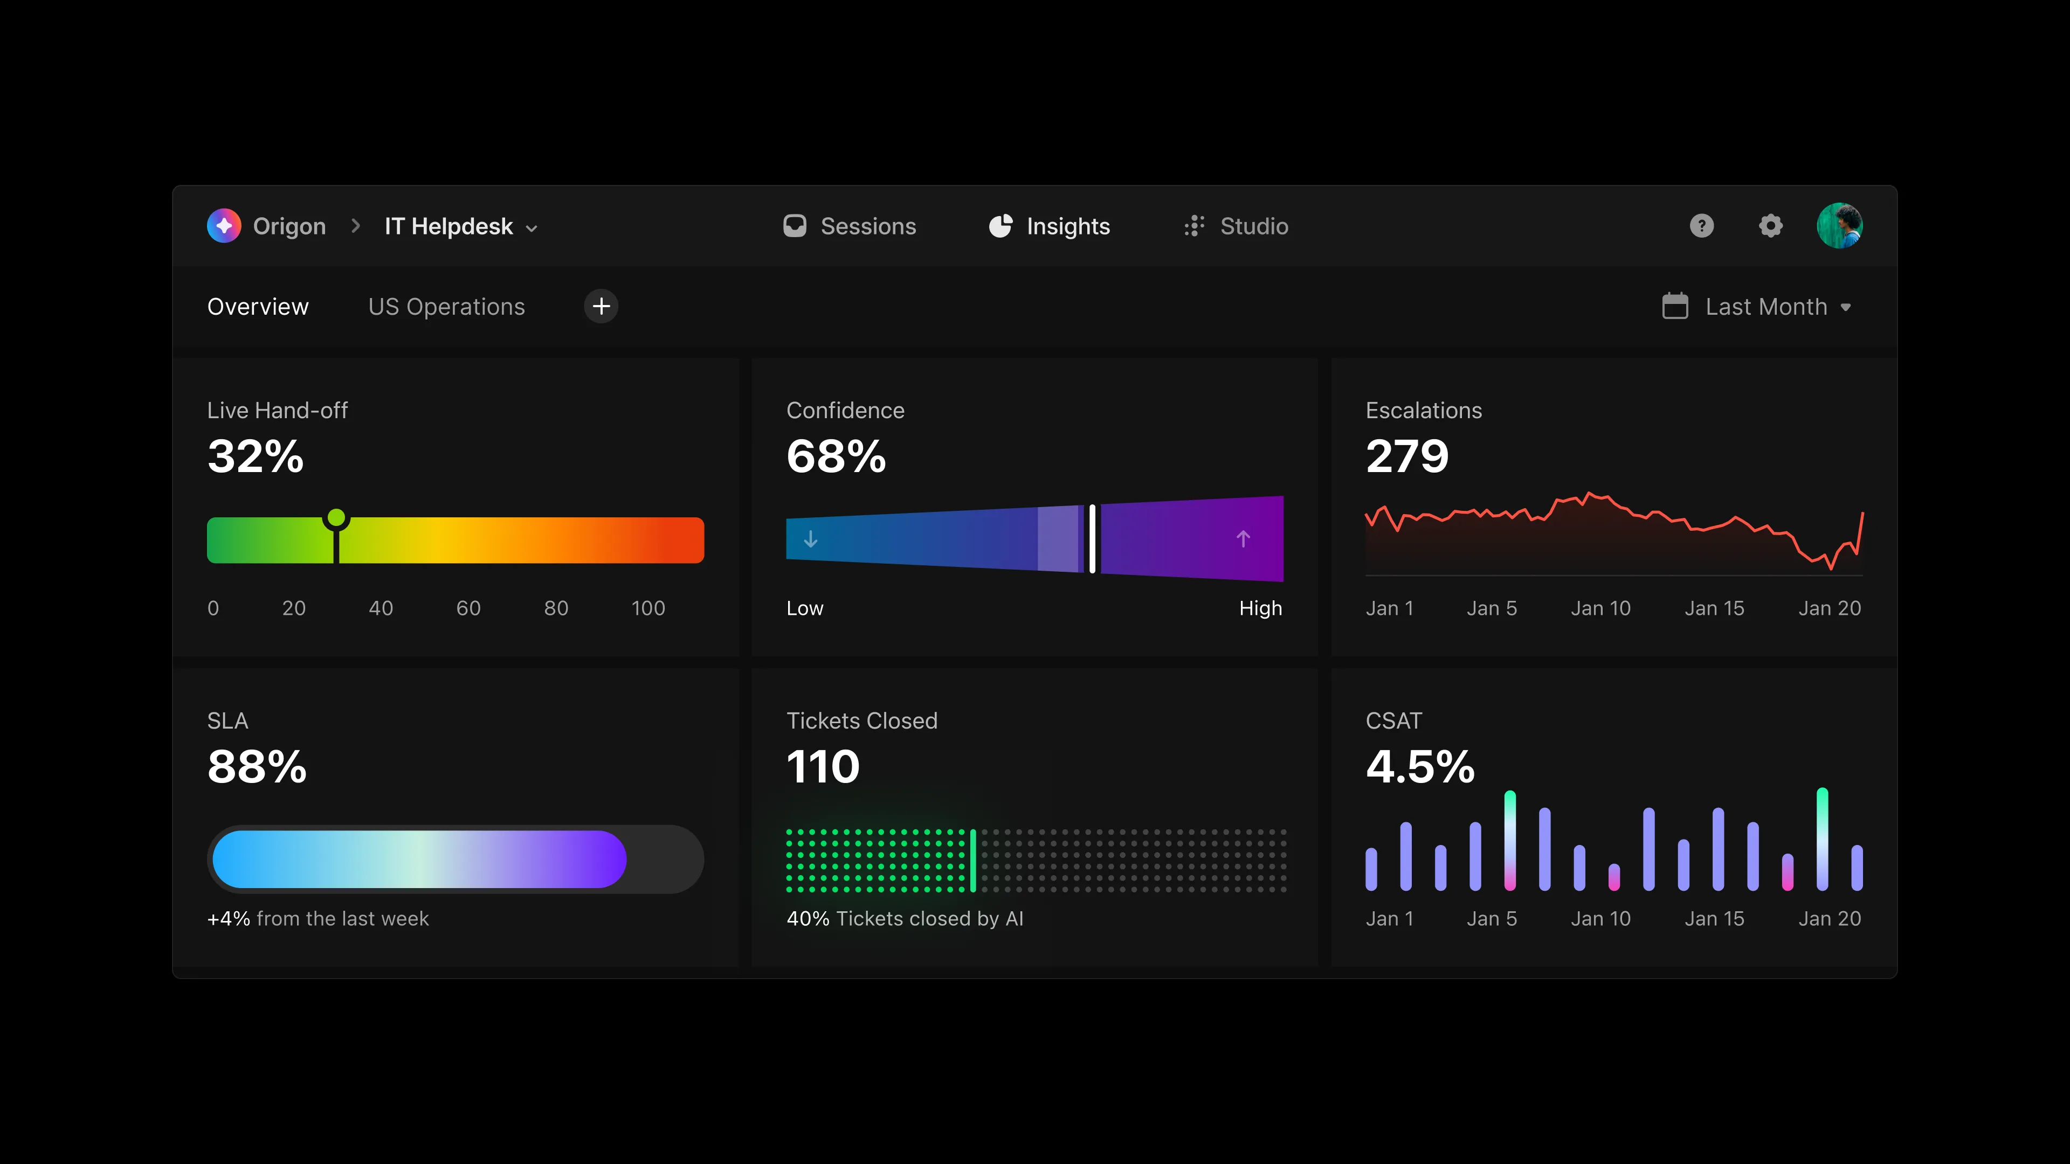Add a new dashboard with the plus button
Screen dimensions: 2070x1164
click(601, 306)
